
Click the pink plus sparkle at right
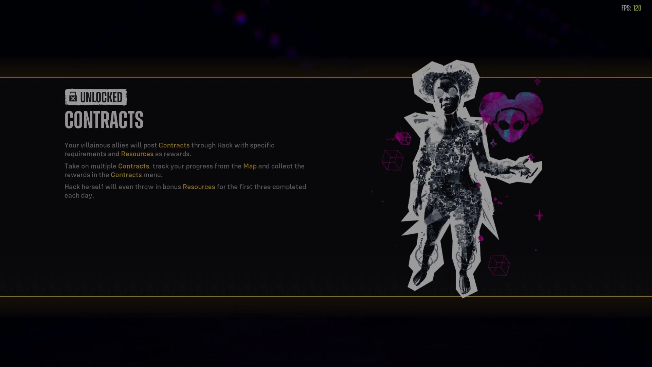(x=539, y=215)
